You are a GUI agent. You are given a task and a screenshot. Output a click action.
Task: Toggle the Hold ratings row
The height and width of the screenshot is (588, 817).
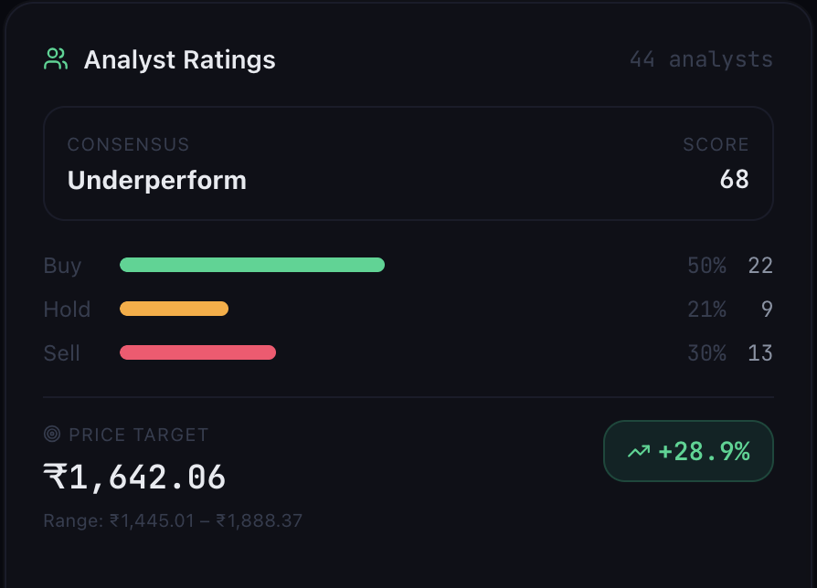click(408, 309)
